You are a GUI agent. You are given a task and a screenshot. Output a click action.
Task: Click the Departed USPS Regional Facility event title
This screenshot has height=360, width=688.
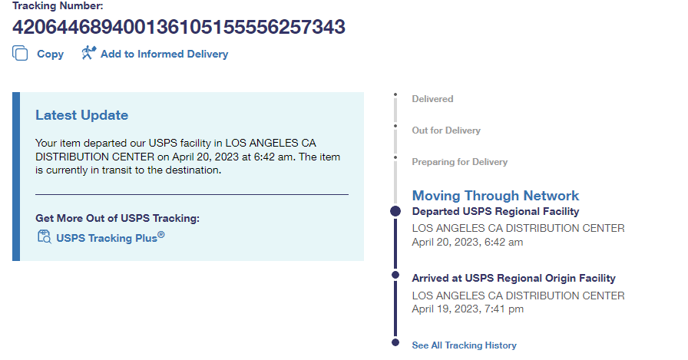point(495,211)
